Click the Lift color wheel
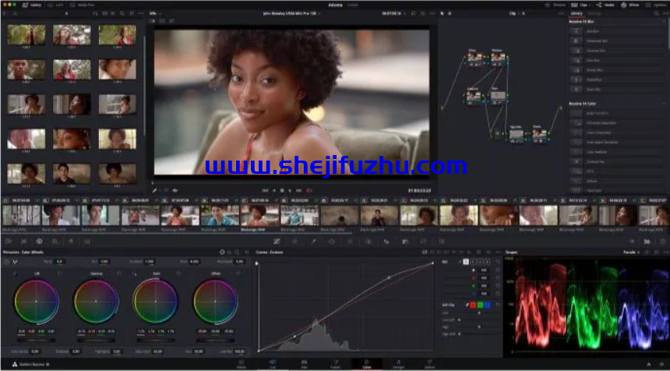This screenshot has width=670, height=371. [x=37, y=301]
